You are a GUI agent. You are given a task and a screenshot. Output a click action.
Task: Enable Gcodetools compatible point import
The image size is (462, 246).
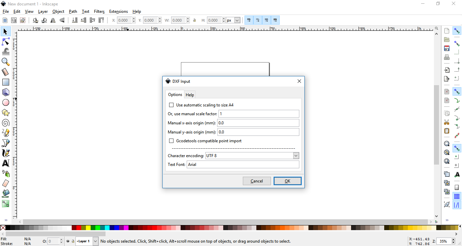(171, 141)
